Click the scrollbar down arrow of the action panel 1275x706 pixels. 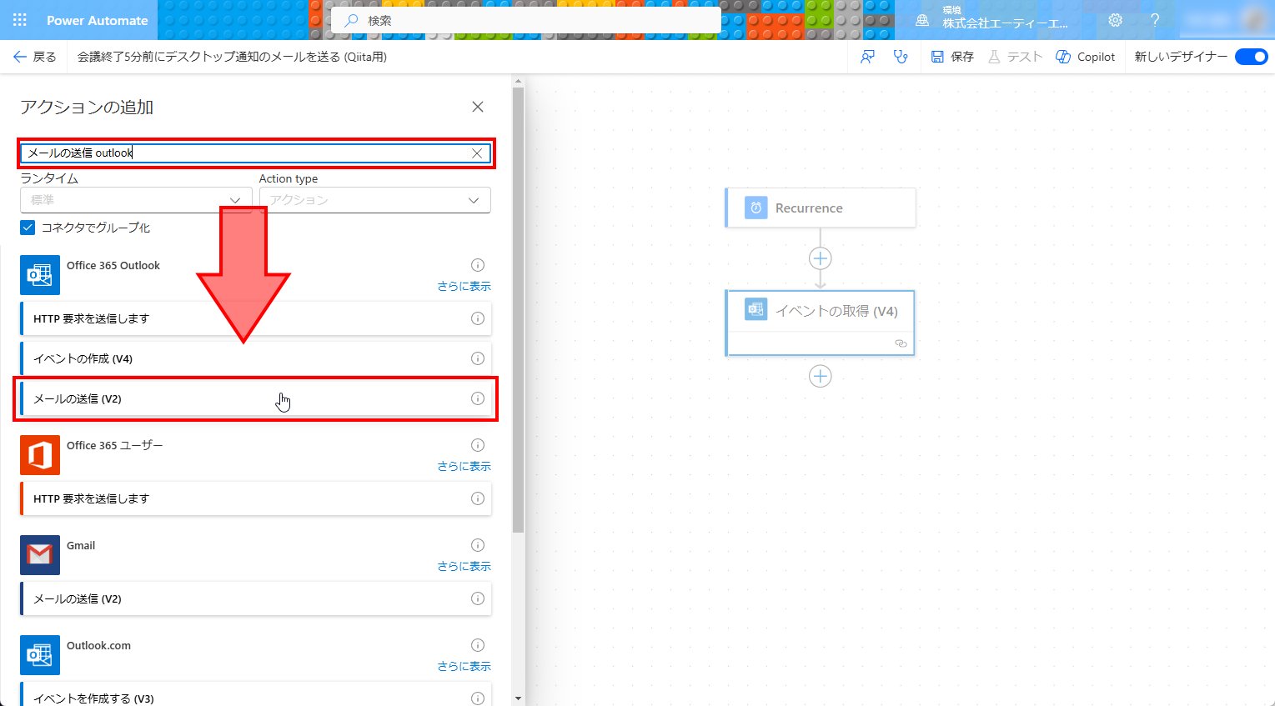518,698
